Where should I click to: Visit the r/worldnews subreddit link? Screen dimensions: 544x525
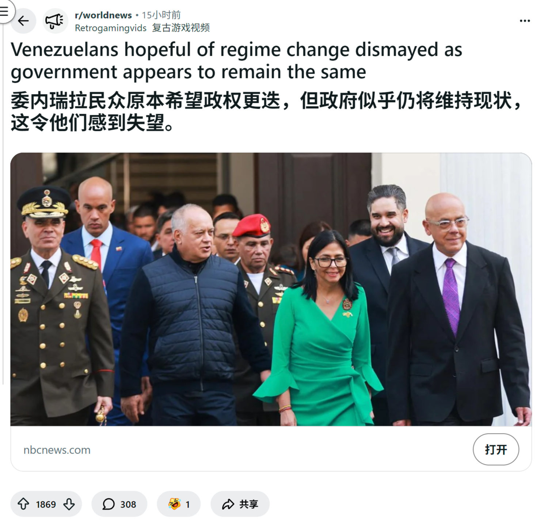pyautogui.click(x=103, y=15)
